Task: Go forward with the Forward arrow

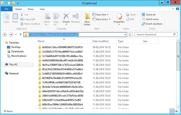Action: click(x=11, y=35)
